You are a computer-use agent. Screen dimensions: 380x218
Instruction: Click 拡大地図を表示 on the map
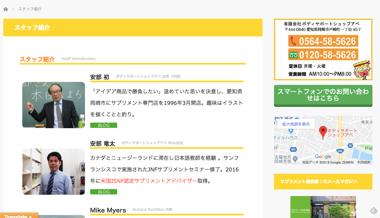pyautogui.click(x=296, y=124)
